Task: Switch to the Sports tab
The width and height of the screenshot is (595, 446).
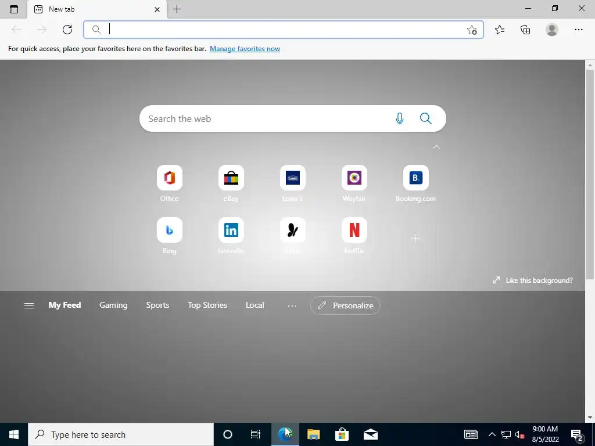Action: click(157, 305)
